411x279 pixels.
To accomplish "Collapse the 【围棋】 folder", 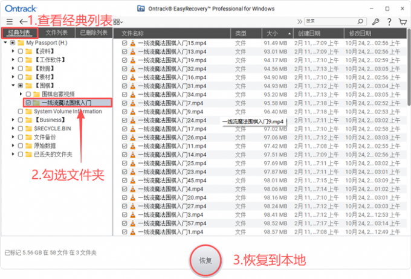I will 13,85.
